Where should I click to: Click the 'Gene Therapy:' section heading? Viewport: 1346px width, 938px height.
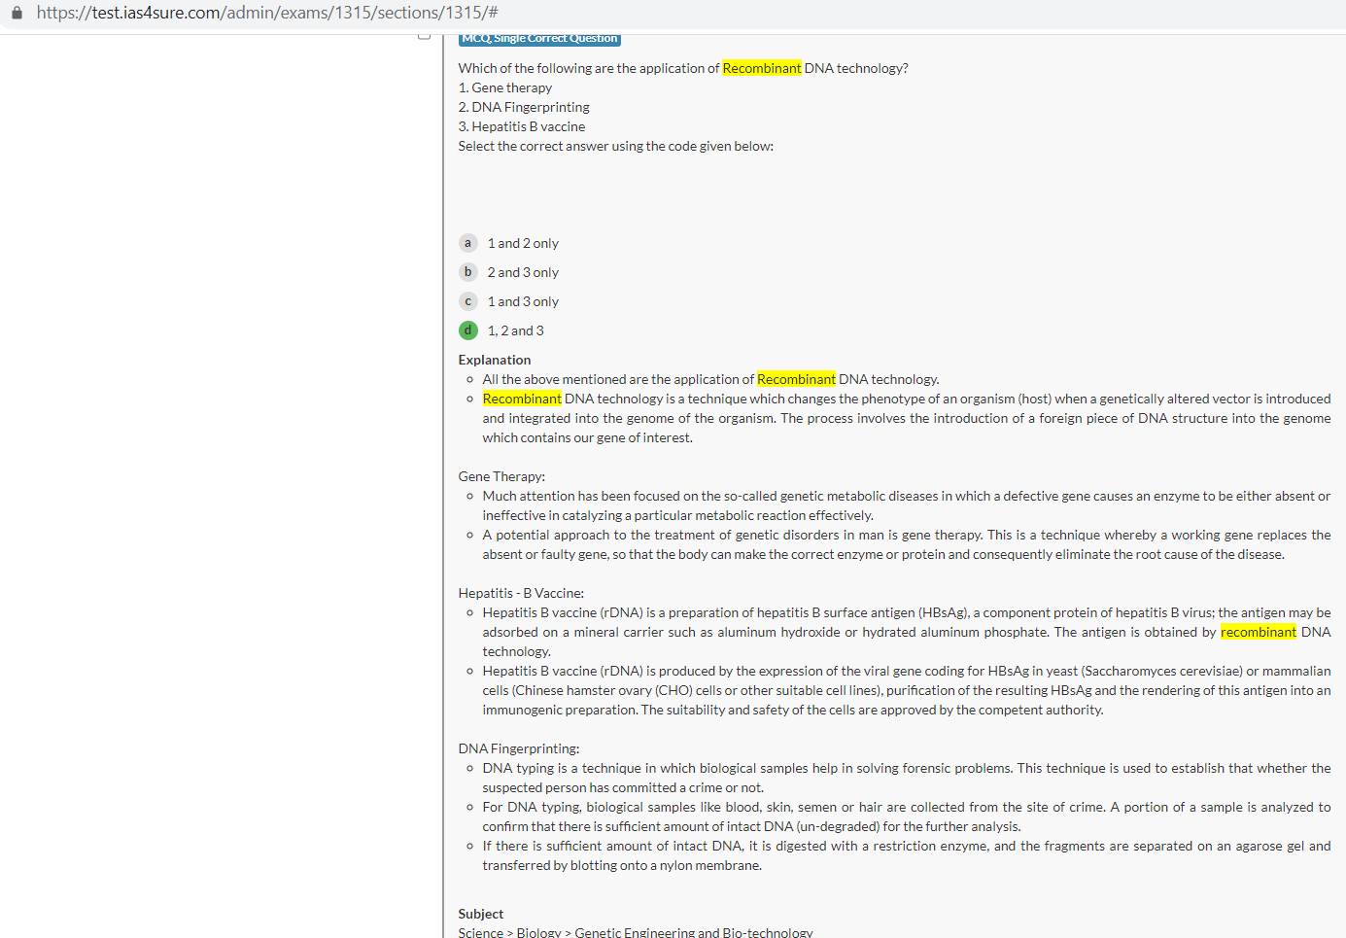[x=501, y=476]
